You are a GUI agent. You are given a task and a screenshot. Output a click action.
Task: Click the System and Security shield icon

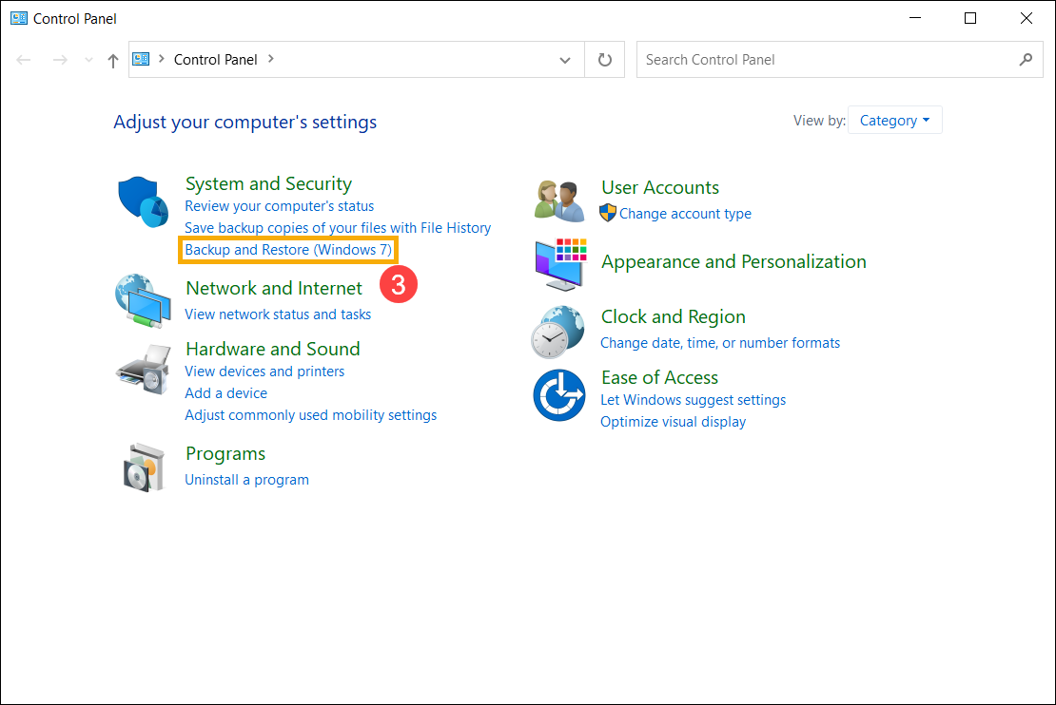pyautogui.click(x=142, y=200)
